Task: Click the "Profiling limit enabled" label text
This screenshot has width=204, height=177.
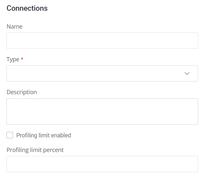Action: [44, 135]
